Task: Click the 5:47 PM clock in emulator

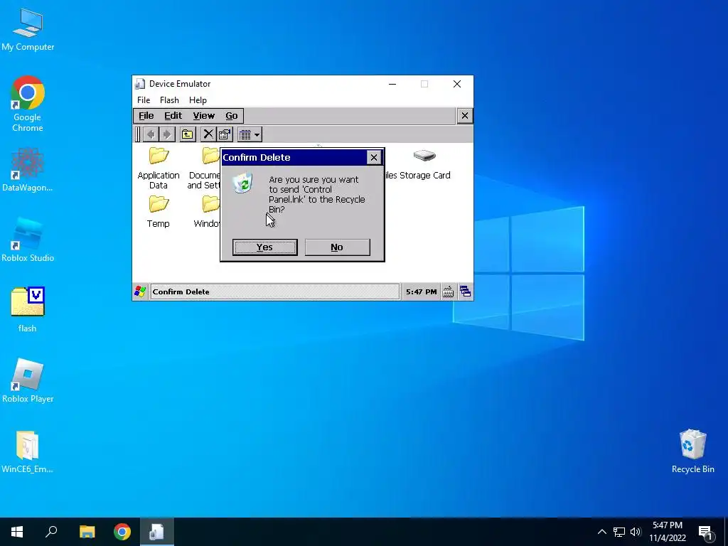Action: coord(421,291)
